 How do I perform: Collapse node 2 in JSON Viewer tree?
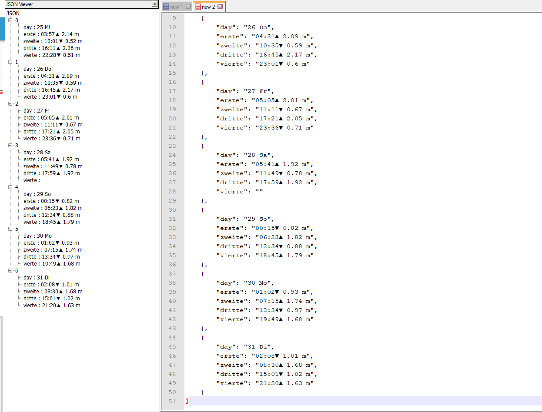pos(10,104)
